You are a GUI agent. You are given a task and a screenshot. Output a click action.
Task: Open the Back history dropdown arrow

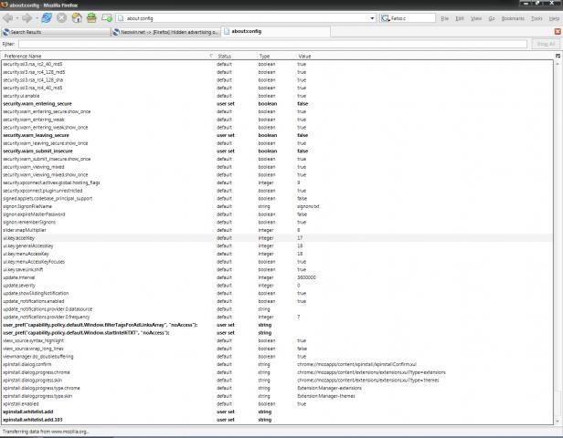16,18
